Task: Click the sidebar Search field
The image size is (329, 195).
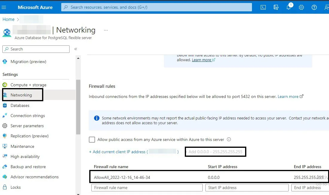Action: coord(36,49)
